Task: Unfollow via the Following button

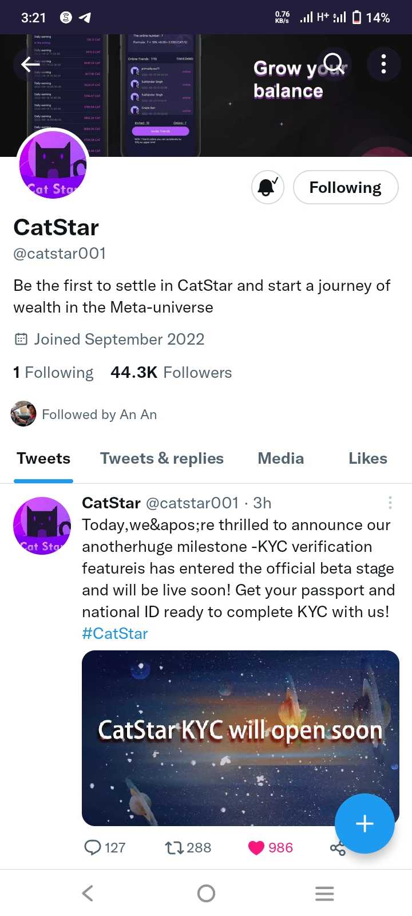Action: tap(345, 187)
